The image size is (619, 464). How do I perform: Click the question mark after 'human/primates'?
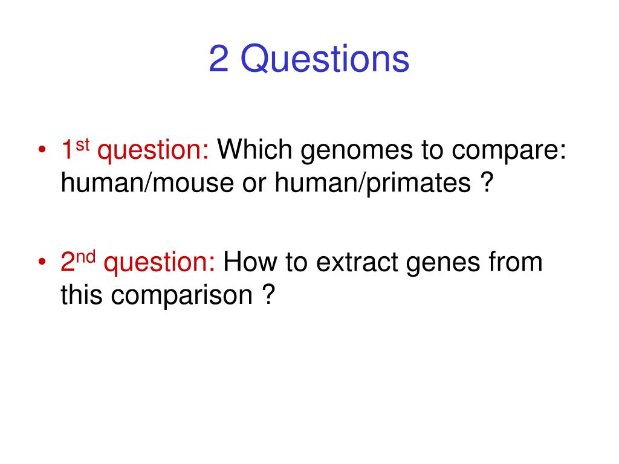487,182
